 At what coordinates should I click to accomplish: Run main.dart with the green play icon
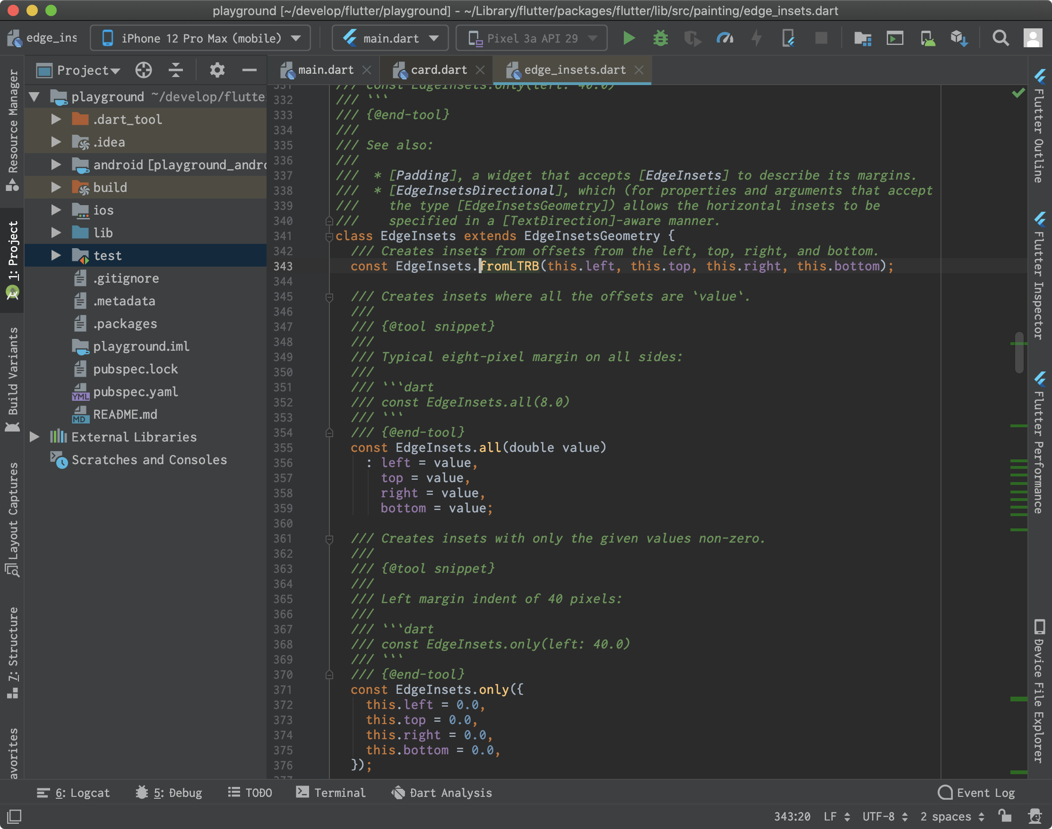tap(629, 38)
